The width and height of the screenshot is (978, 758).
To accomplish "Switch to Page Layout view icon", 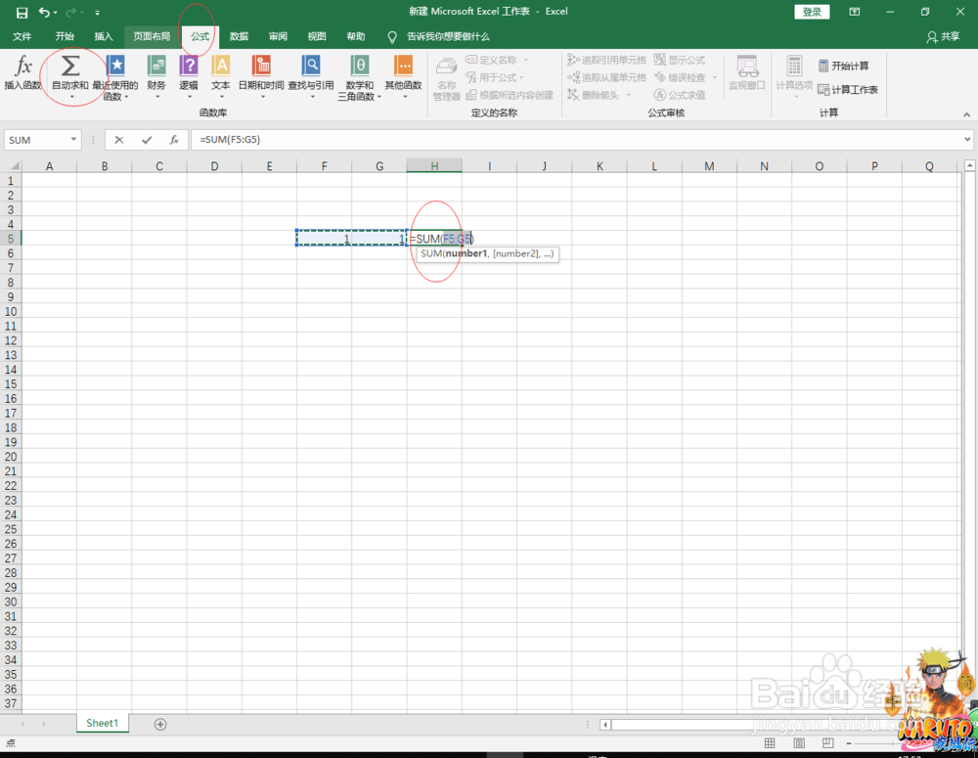I will pos(799,743).
